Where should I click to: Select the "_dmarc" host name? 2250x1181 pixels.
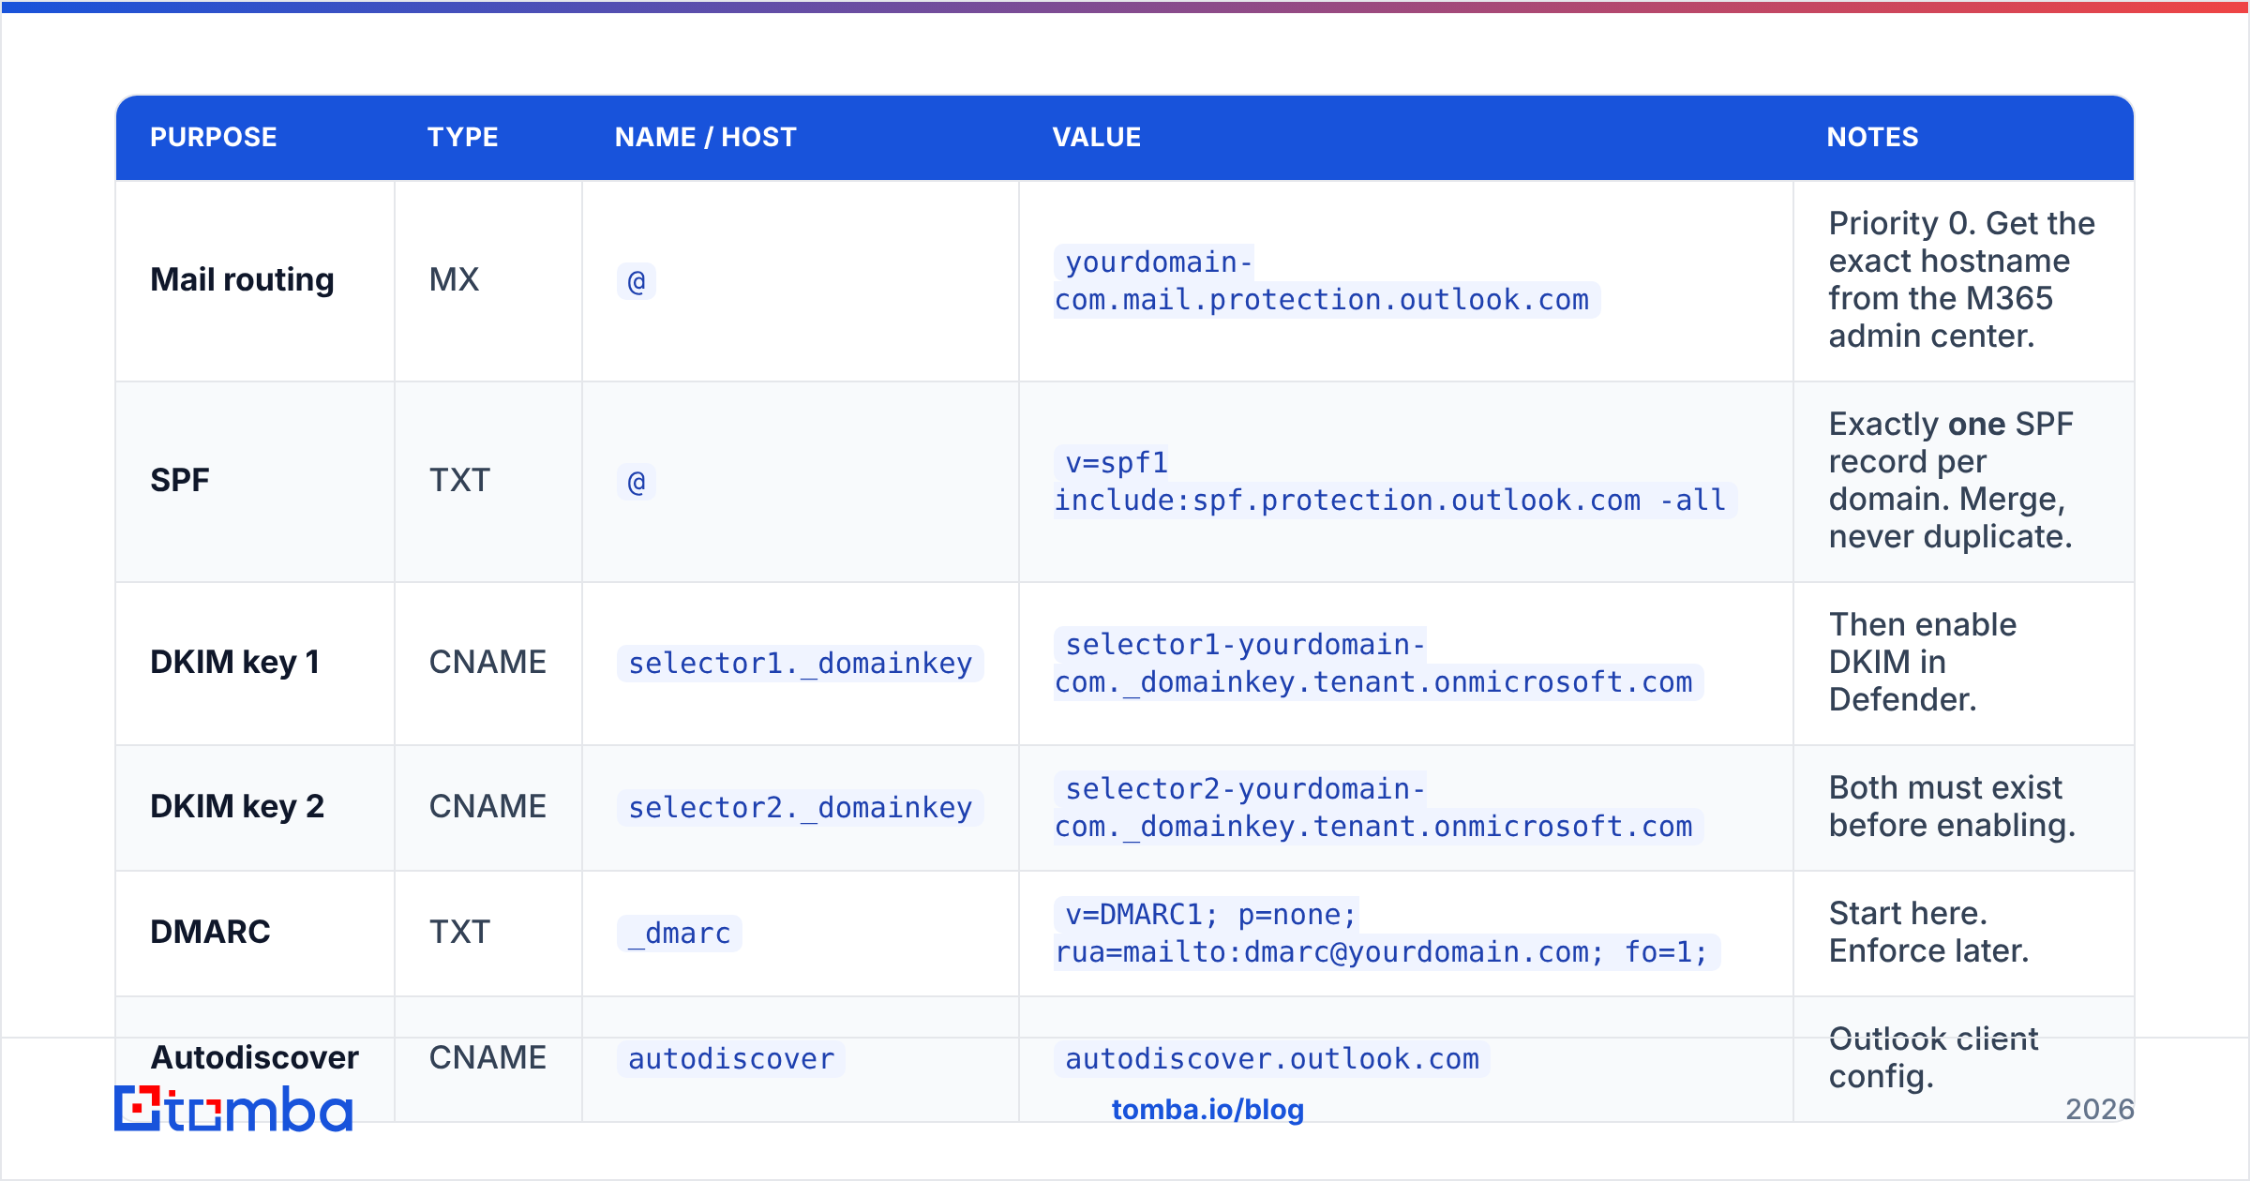click(x=680, y=934)
